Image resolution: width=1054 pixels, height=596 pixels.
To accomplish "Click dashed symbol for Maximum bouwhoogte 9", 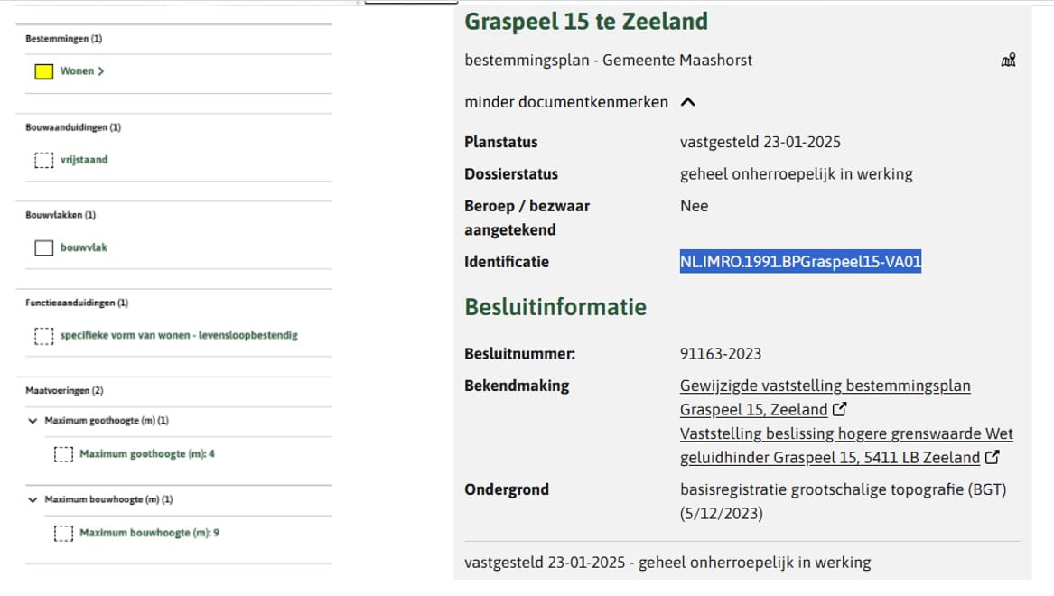I will tap(63, 533).
